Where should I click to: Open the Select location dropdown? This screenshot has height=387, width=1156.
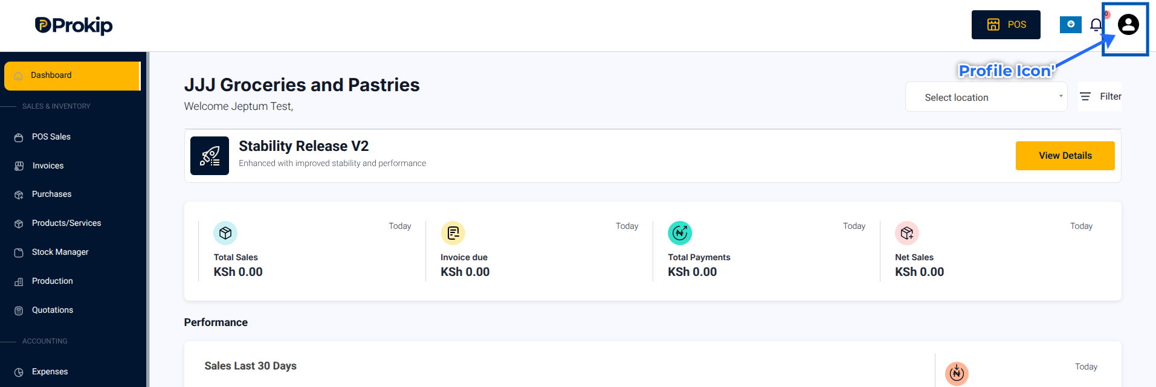(986, 97)
